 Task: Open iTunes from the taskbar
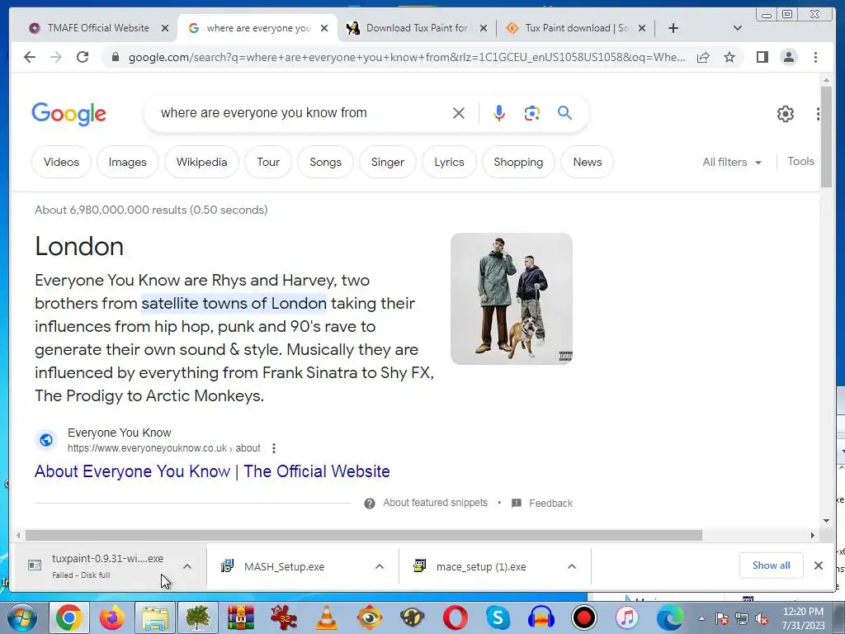coord(626,617)
